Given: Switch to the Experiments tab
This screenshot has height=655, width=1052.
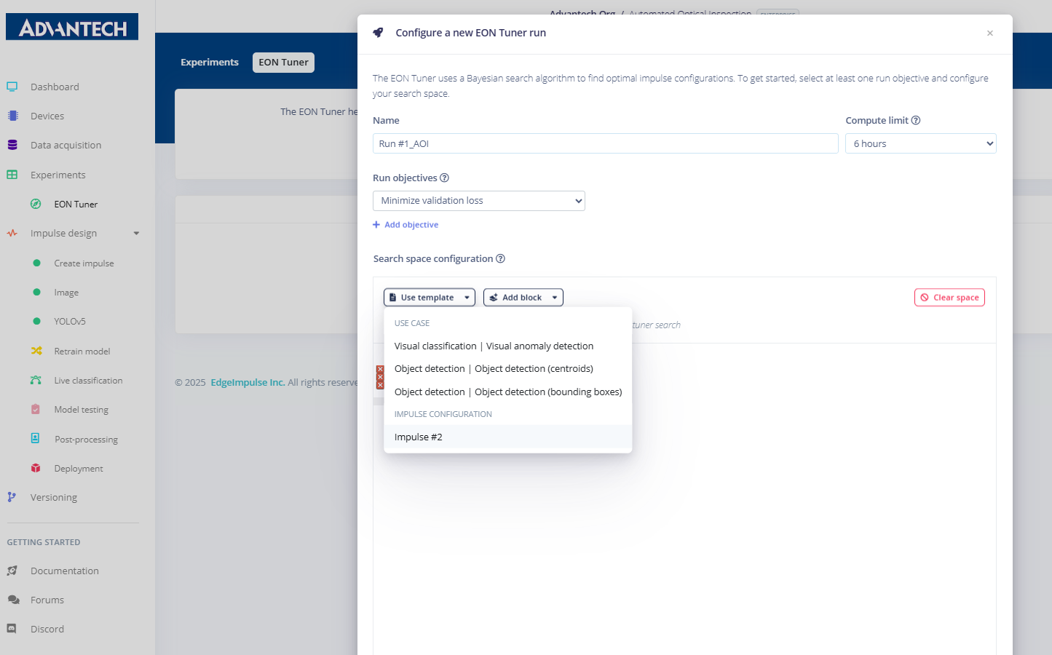Looking at the screenshot, I should pyautogui.click(x=210, y=63).
